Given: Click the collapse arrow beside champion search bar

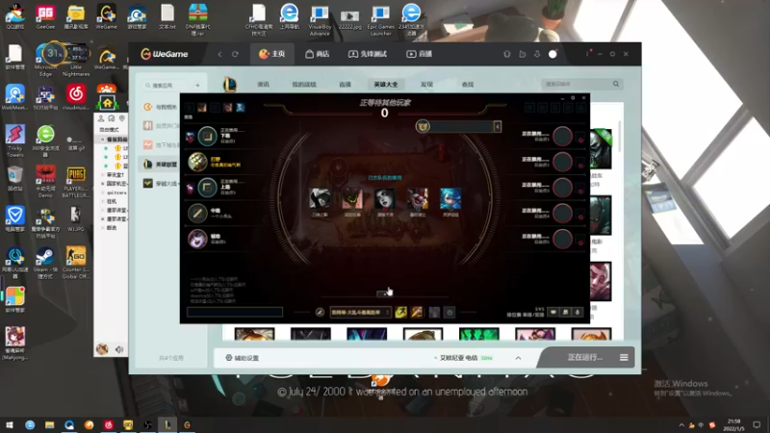Looking at the screenshot, I should pos(498,127).
